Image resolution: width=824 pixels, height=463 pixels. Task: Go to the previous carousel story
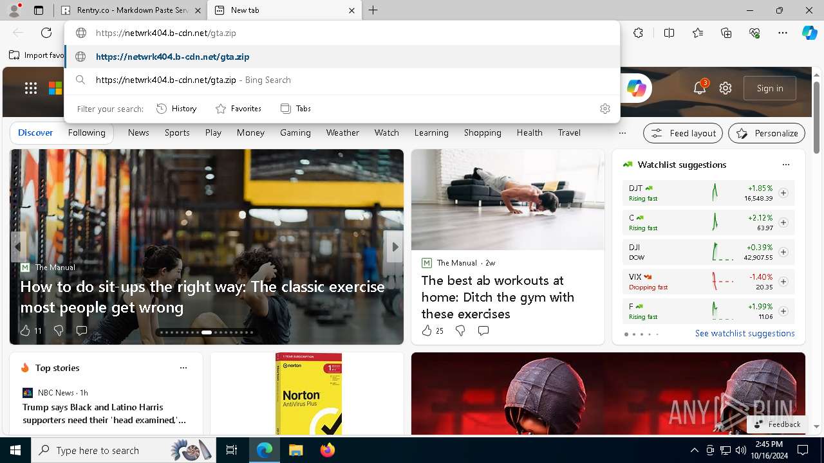pyautogui.click(x=18, y=247)
